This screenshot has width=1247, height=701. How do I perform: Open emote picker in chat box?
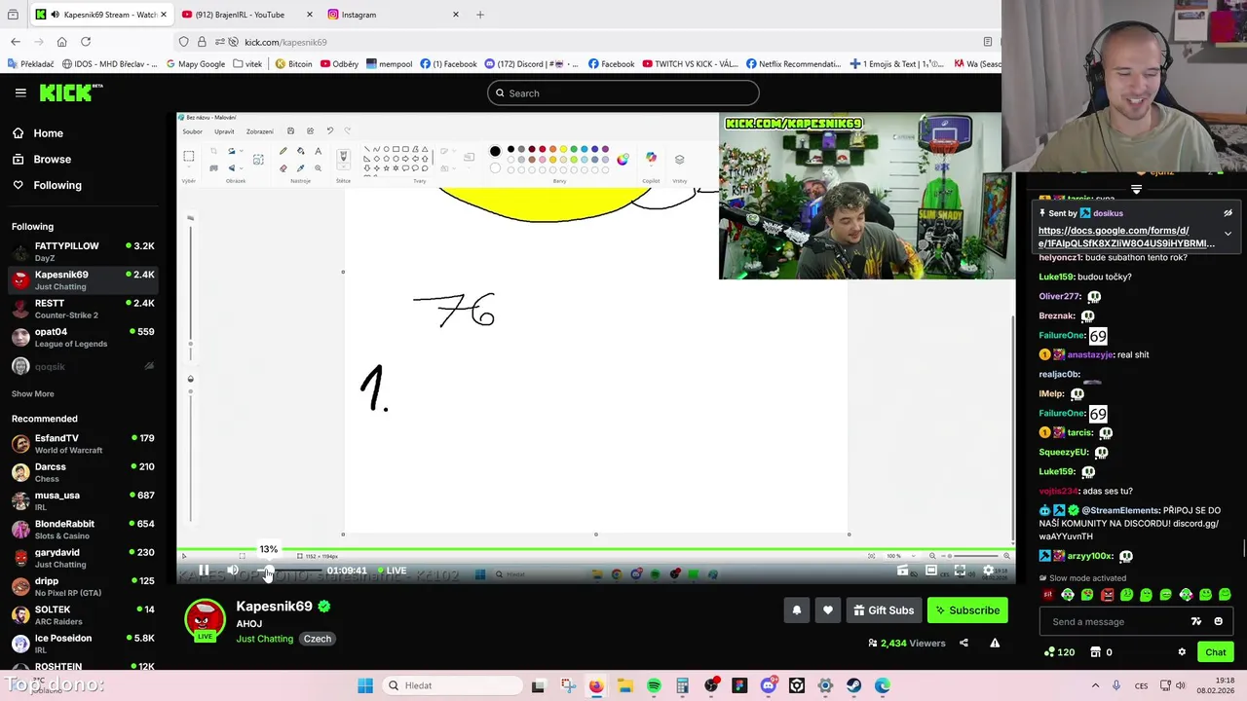tap(1218, 621)
